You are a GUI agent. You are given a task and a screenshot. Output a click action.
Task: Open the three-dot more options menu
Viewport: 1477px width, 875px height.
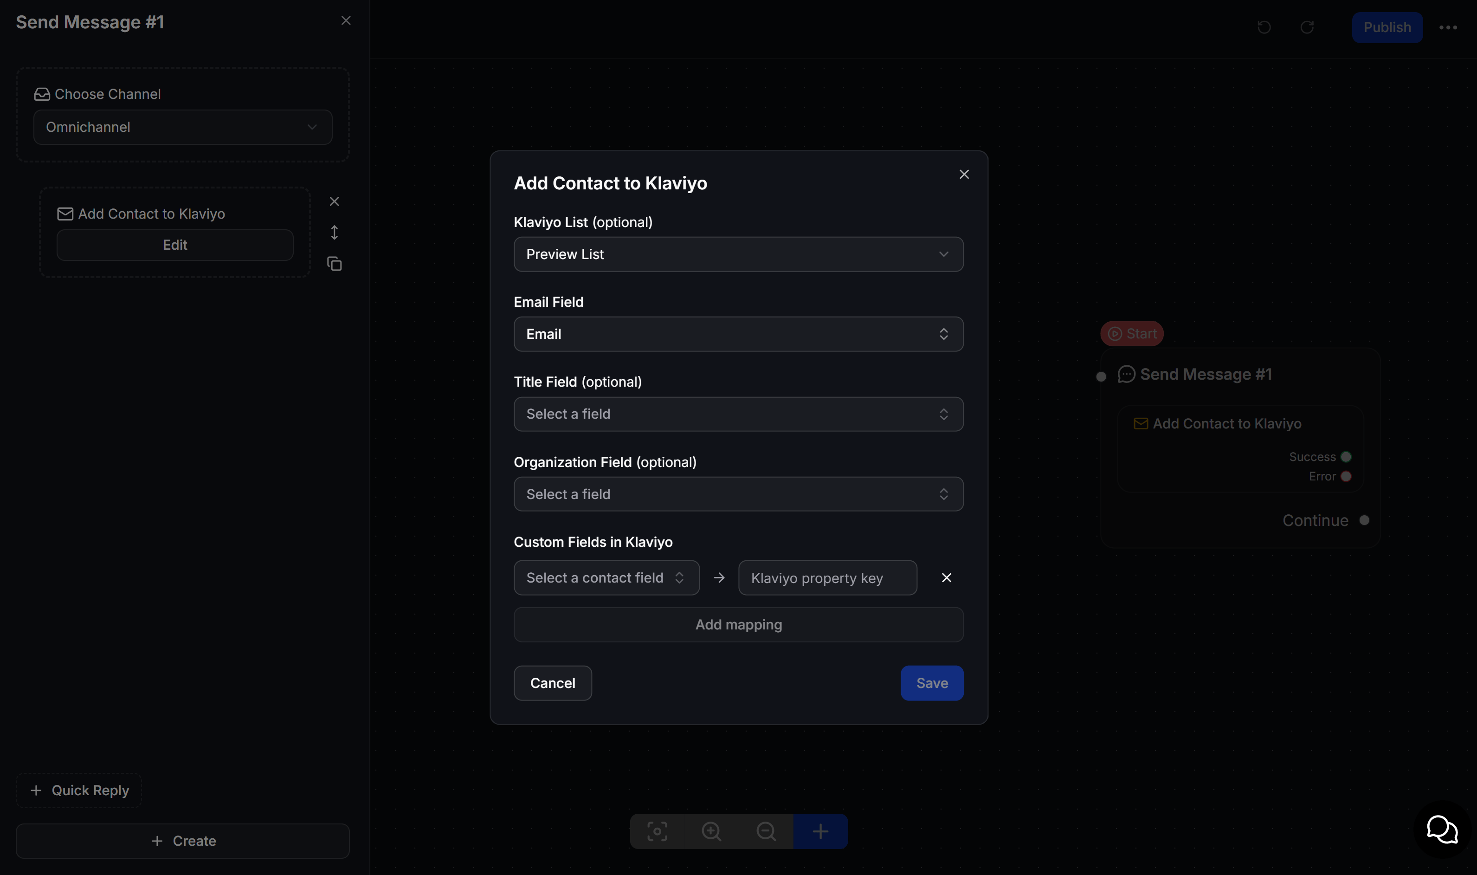(x=1447, y=27)
